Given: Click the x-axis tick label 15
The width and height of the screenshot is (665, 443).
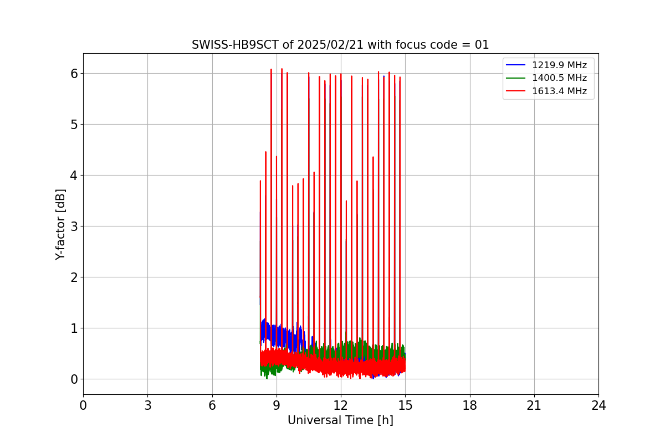Looking at the screenshot, I should pos(405,405).
